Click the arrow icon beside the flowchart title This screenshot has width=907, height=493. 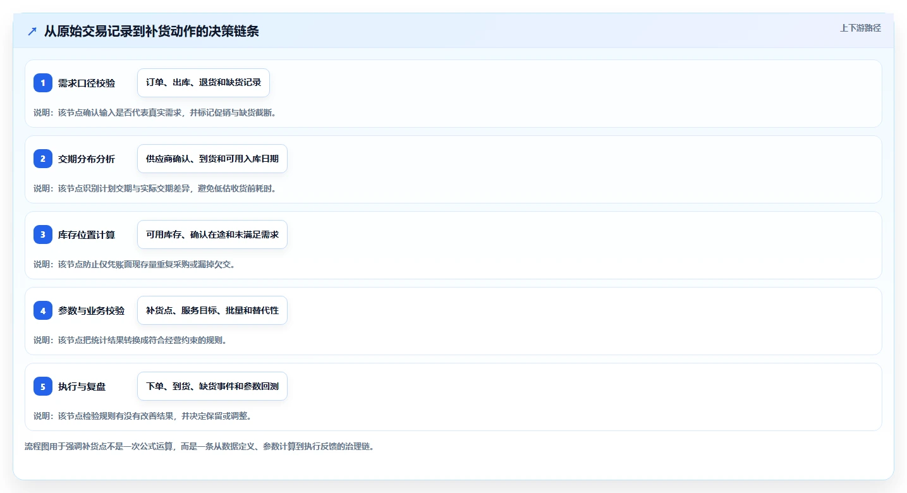[x=32, y=31]
